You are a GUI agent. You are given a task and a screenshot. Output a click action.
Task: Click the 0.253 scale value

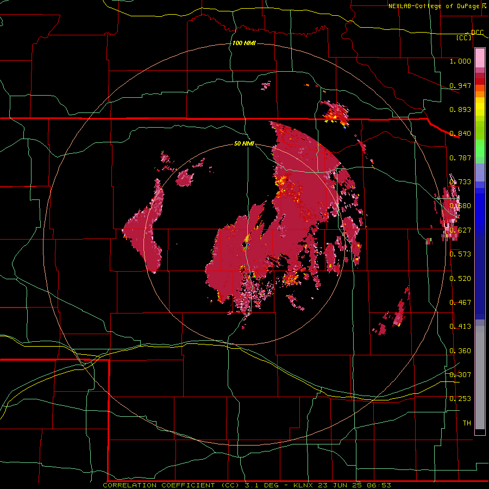[x=460, y=399]
